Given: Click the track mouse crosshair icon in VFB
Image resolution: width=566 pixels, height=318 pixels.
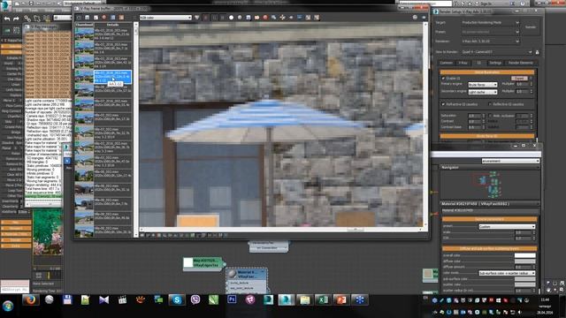Looking at the screenshot, I should pos(282,18).
